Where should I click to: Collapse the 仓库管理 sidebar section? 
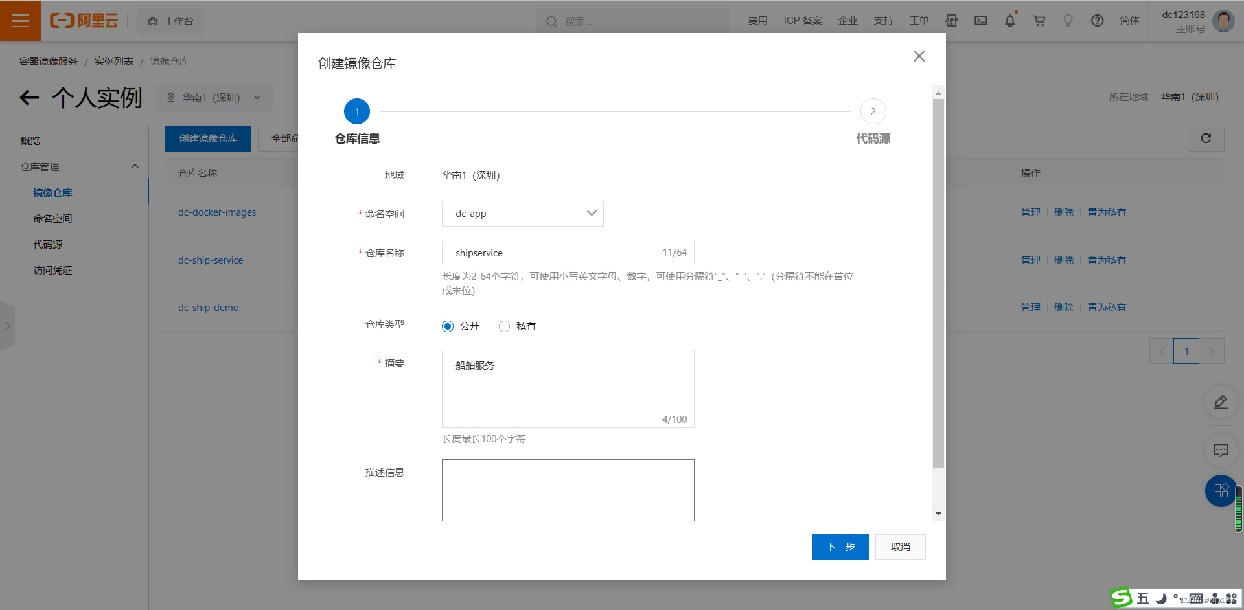135,166
